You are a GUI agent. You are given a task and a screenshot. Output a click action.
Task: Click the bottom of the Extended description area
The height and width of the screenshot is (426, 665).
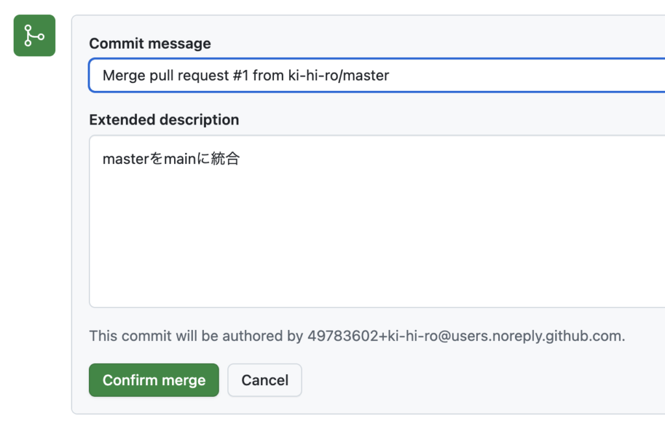tap(377, 295)
